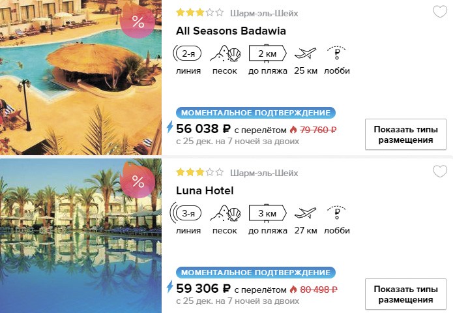Click lobby Wi-Fi icon for All Seasons Badawia

[x=336, y=53]
